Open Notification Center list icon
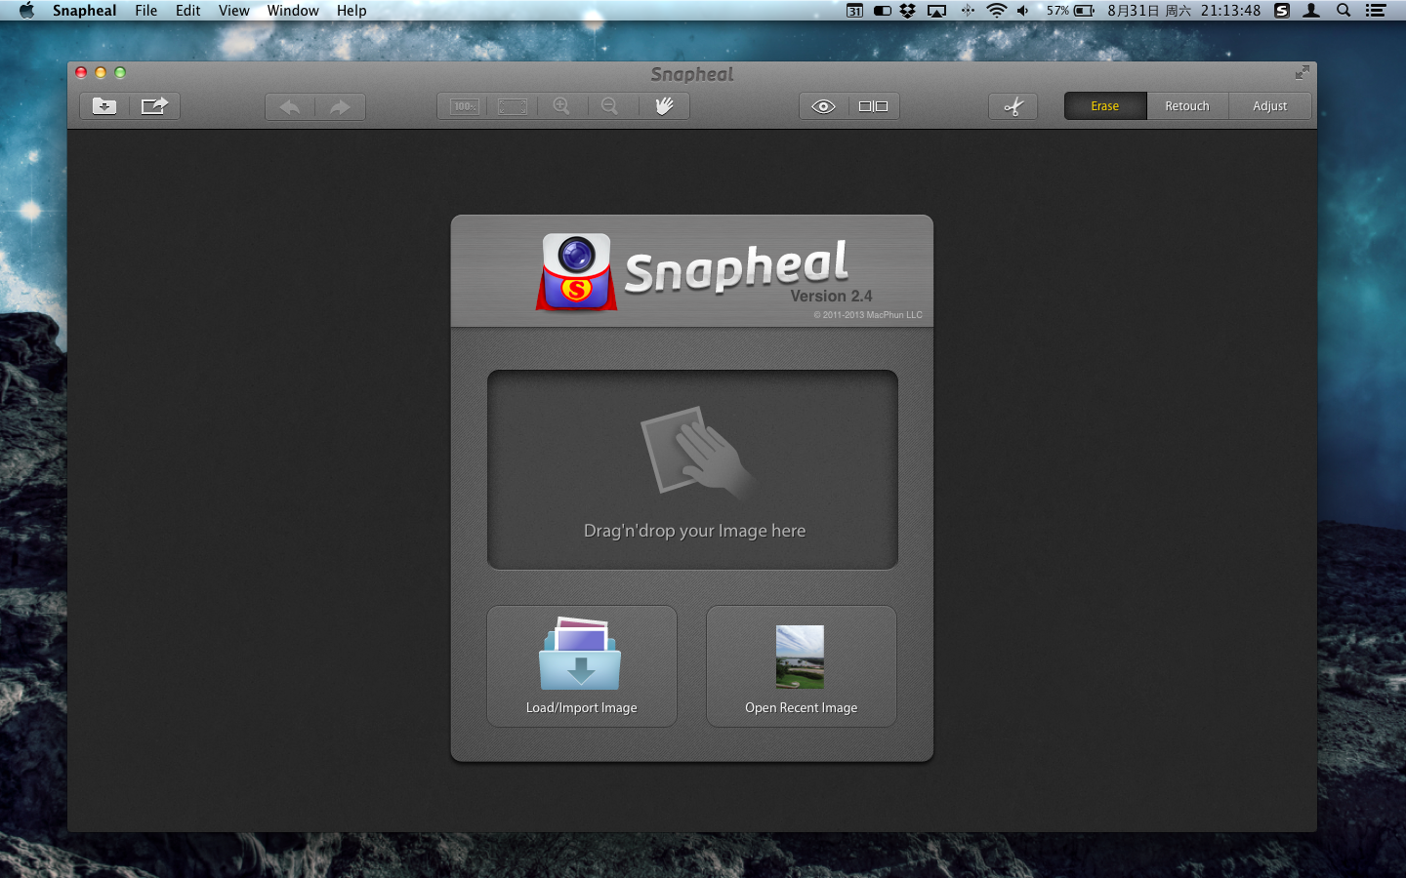The image size is (1406, 878). click(x=1376, y=11)
